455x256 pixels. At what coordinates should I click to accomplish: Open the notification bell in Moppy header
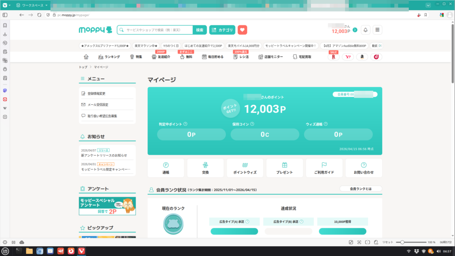click(365, 30)
